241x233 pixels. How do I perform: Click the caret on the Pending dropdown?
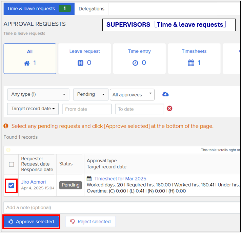click(x=103, y=94)
